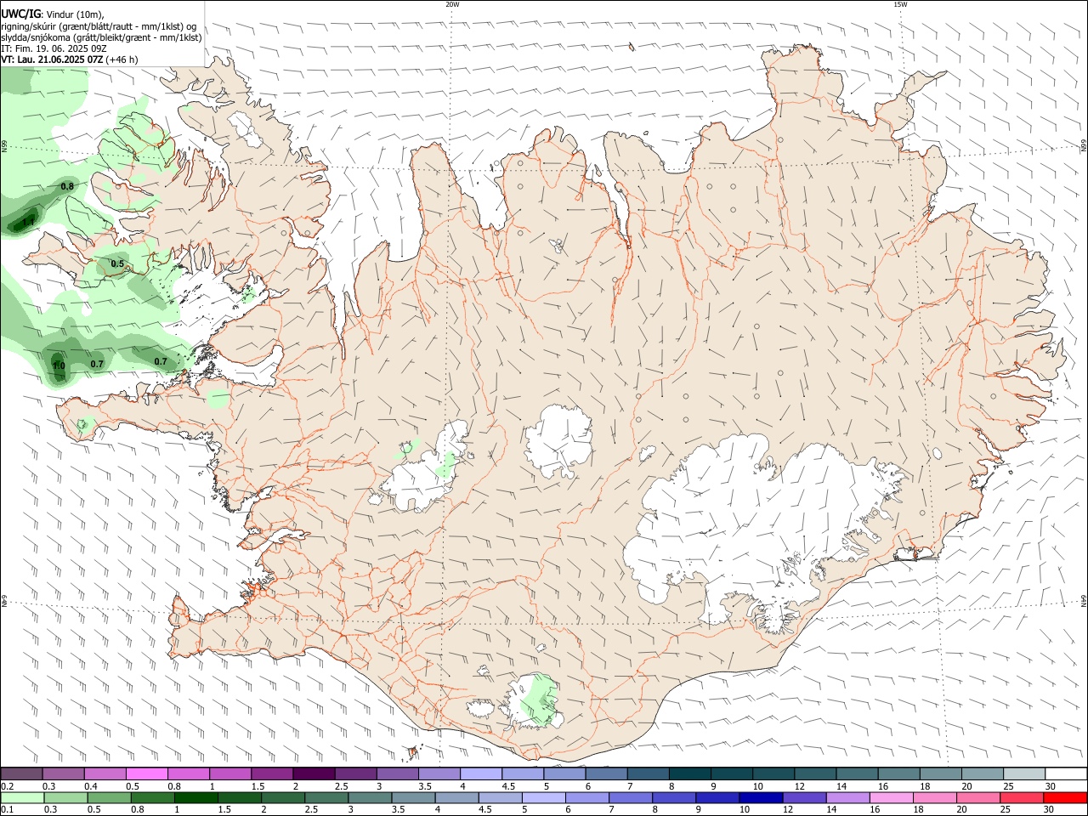Click the 'IT: Fim. 19. 06. 2025 09Z' line
Image resolution: width=1088 pixels, height=816 pixels.
pyautogui.click(x=54, y=48)
